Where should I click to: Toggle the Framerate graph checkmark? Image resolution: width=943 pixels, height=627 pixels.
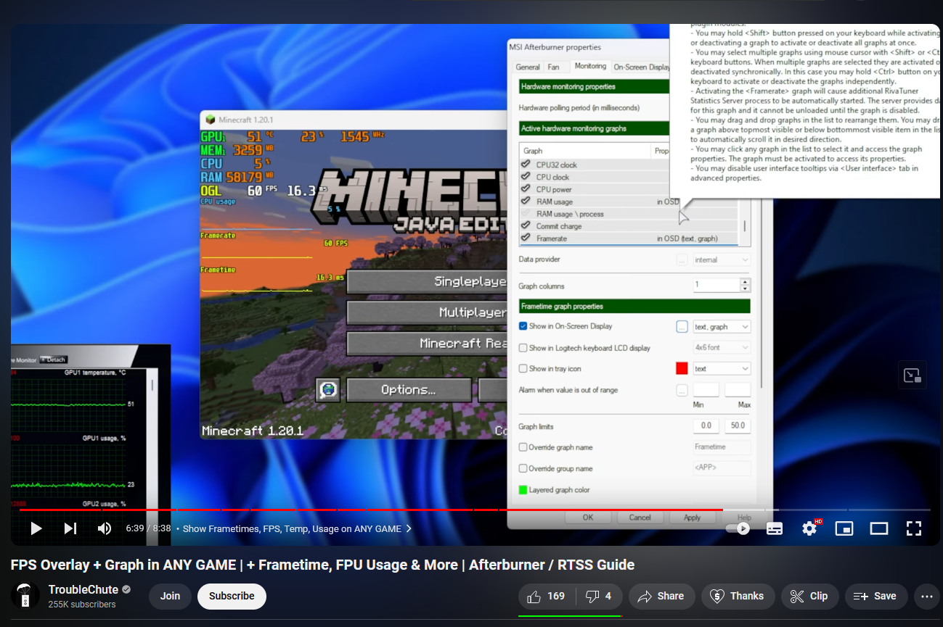point(526,238)
